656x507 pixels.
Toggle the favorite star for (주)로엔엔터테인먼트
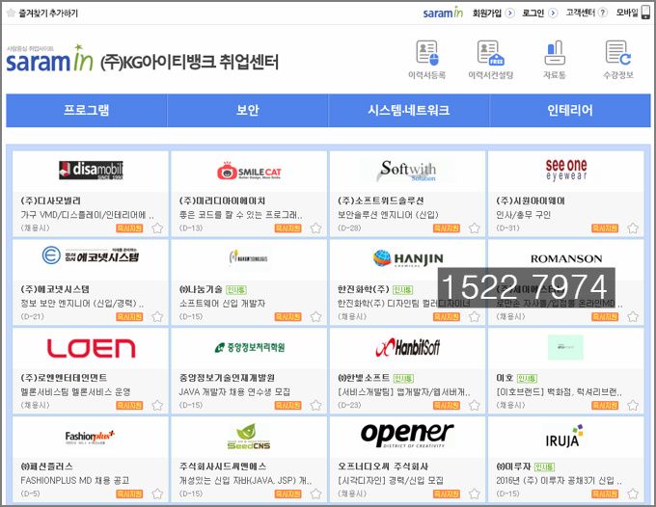point(157,406)
